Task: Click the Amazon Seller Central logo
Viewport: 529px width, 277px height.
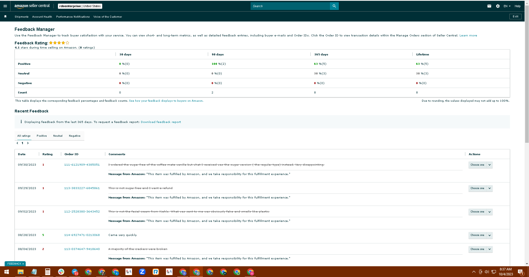Action: (32, 6)
